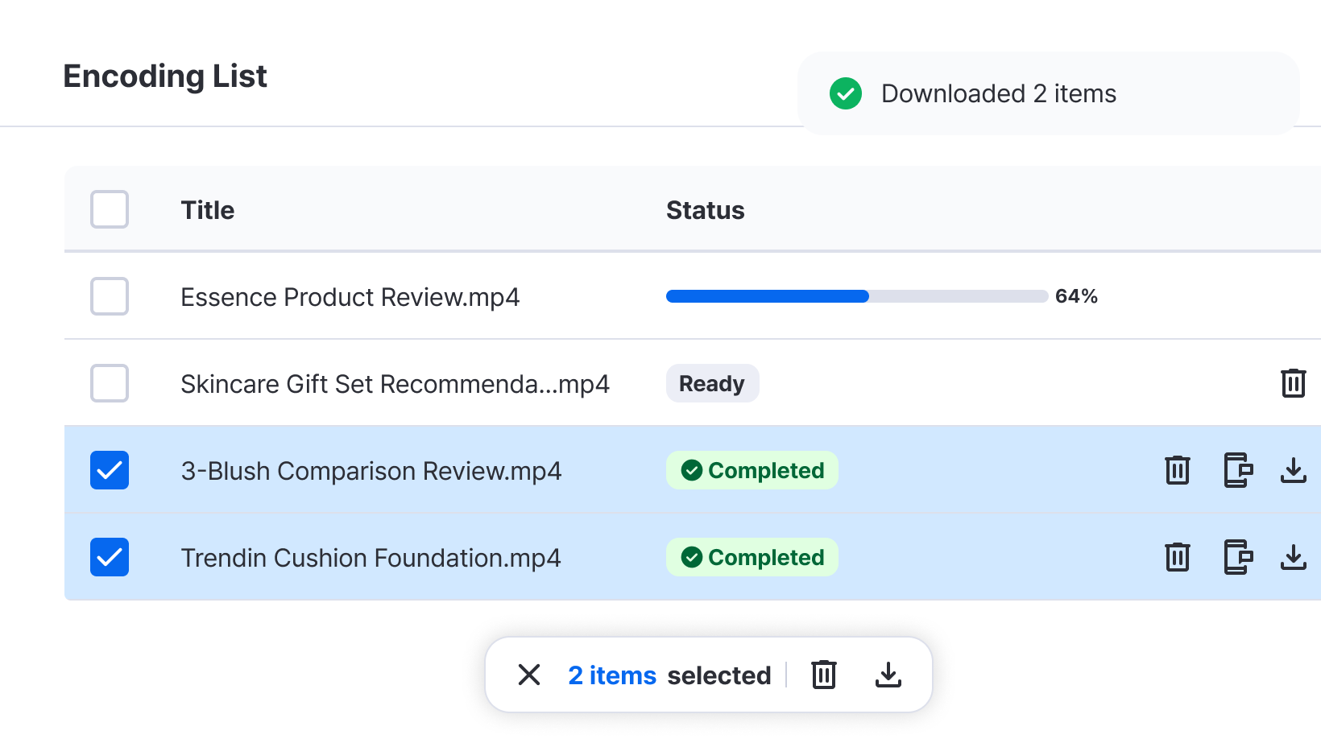Toggle the select-all checkbox in header
Screen dimensions: 1321x743
point(110,209)
